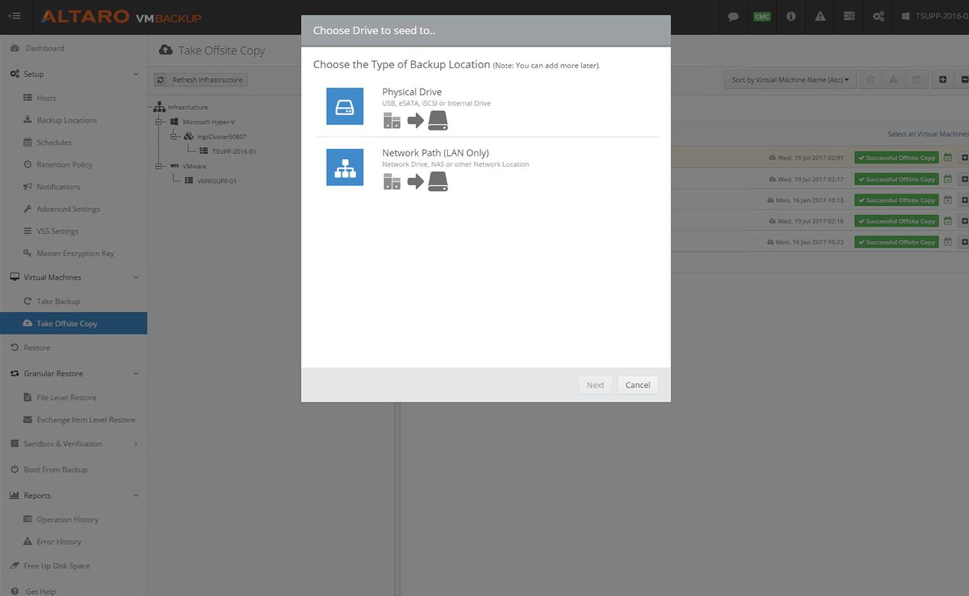Open Sort by Virtual Machine Name dropdown
The image size is (969, 596).
790,80
